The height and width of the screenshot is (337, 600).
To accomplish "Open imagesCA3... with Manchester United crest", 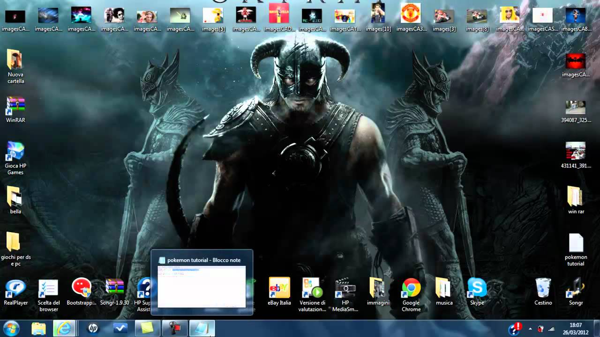I will pos(411,19).
